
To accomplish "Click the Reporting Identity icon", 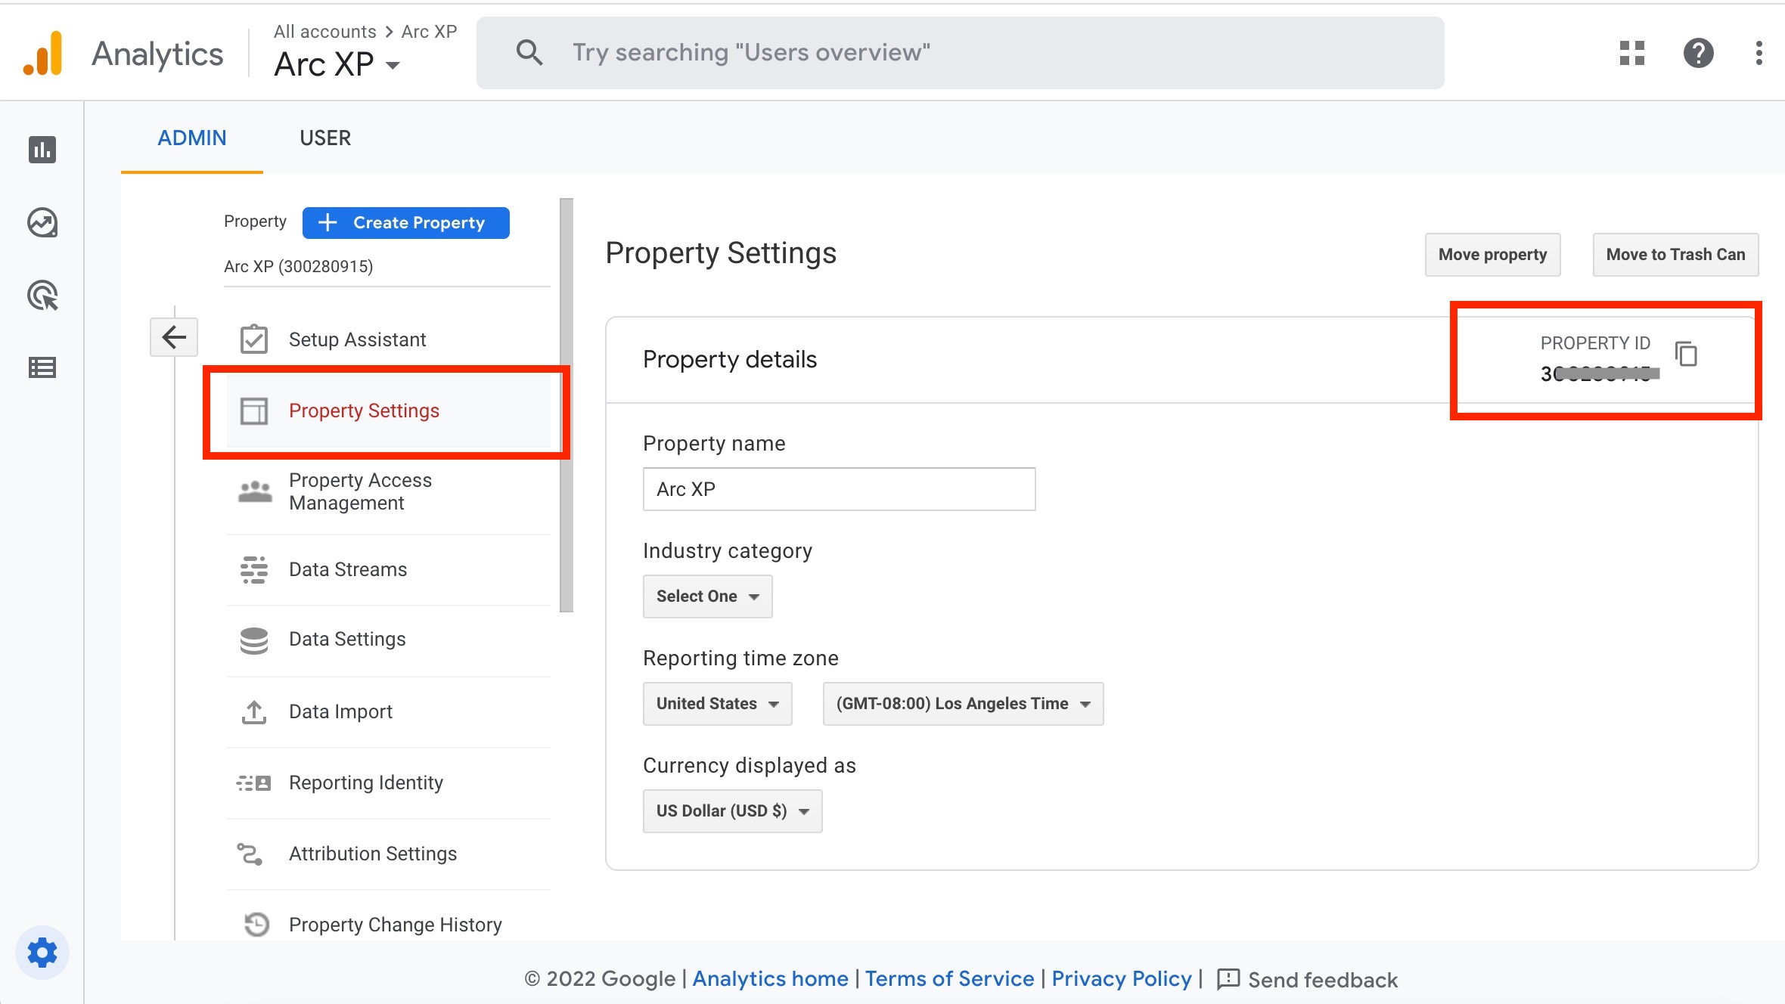I will coord(253,782).
